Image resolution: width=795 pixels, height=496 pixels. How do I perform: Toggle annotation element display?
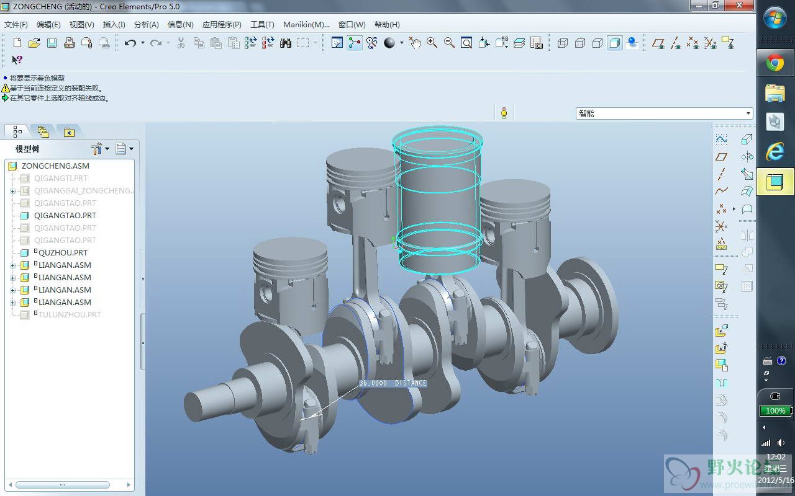pyautogui.click(x=728, y=43)
